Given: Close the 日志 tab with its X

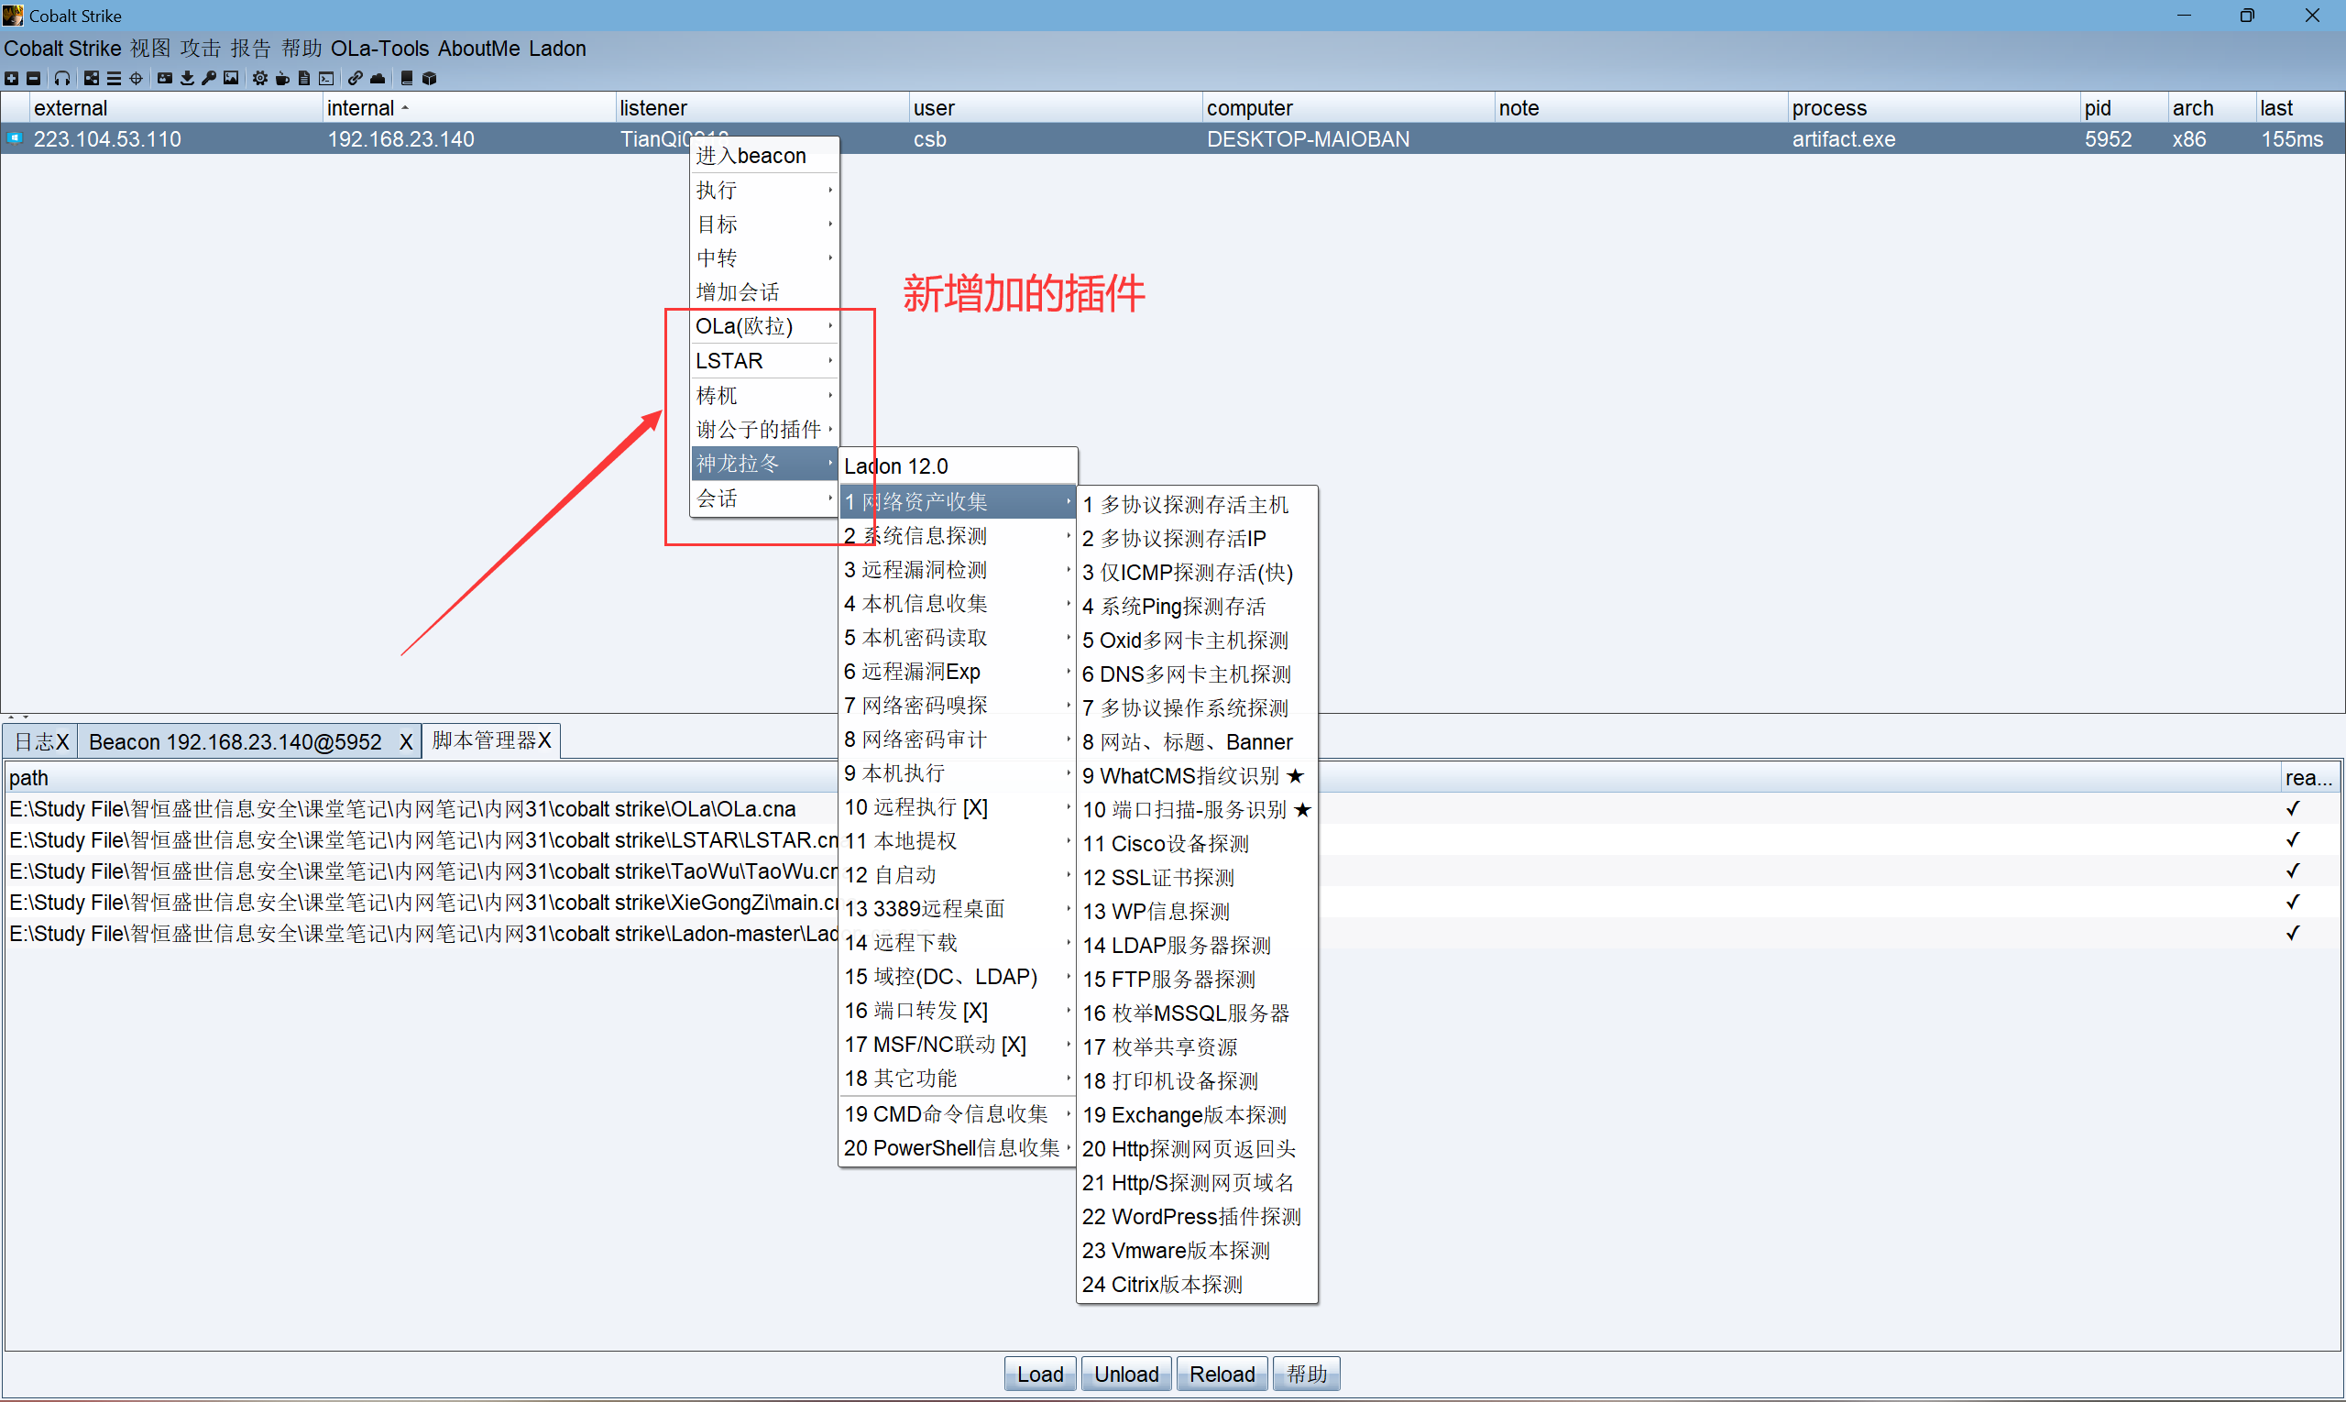Looking at the screenshot, I should [x=62, y=741].
